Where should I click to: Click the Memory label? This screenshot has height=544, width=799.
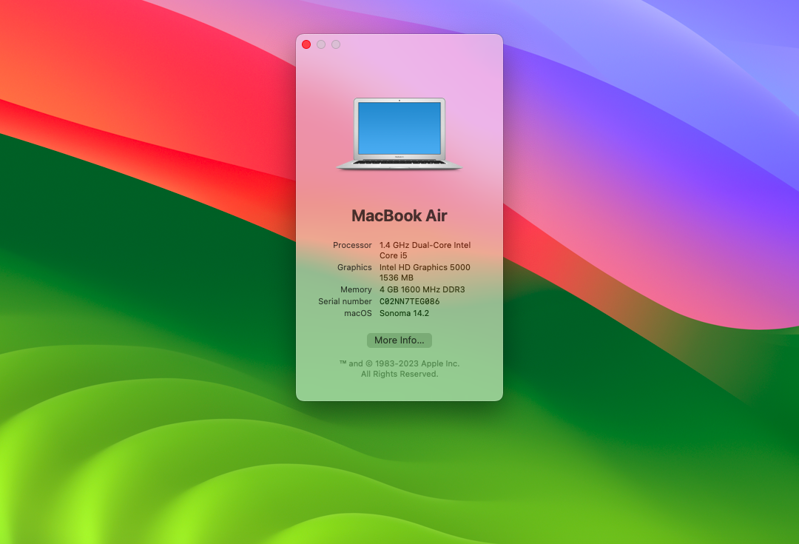coord(356,289)
